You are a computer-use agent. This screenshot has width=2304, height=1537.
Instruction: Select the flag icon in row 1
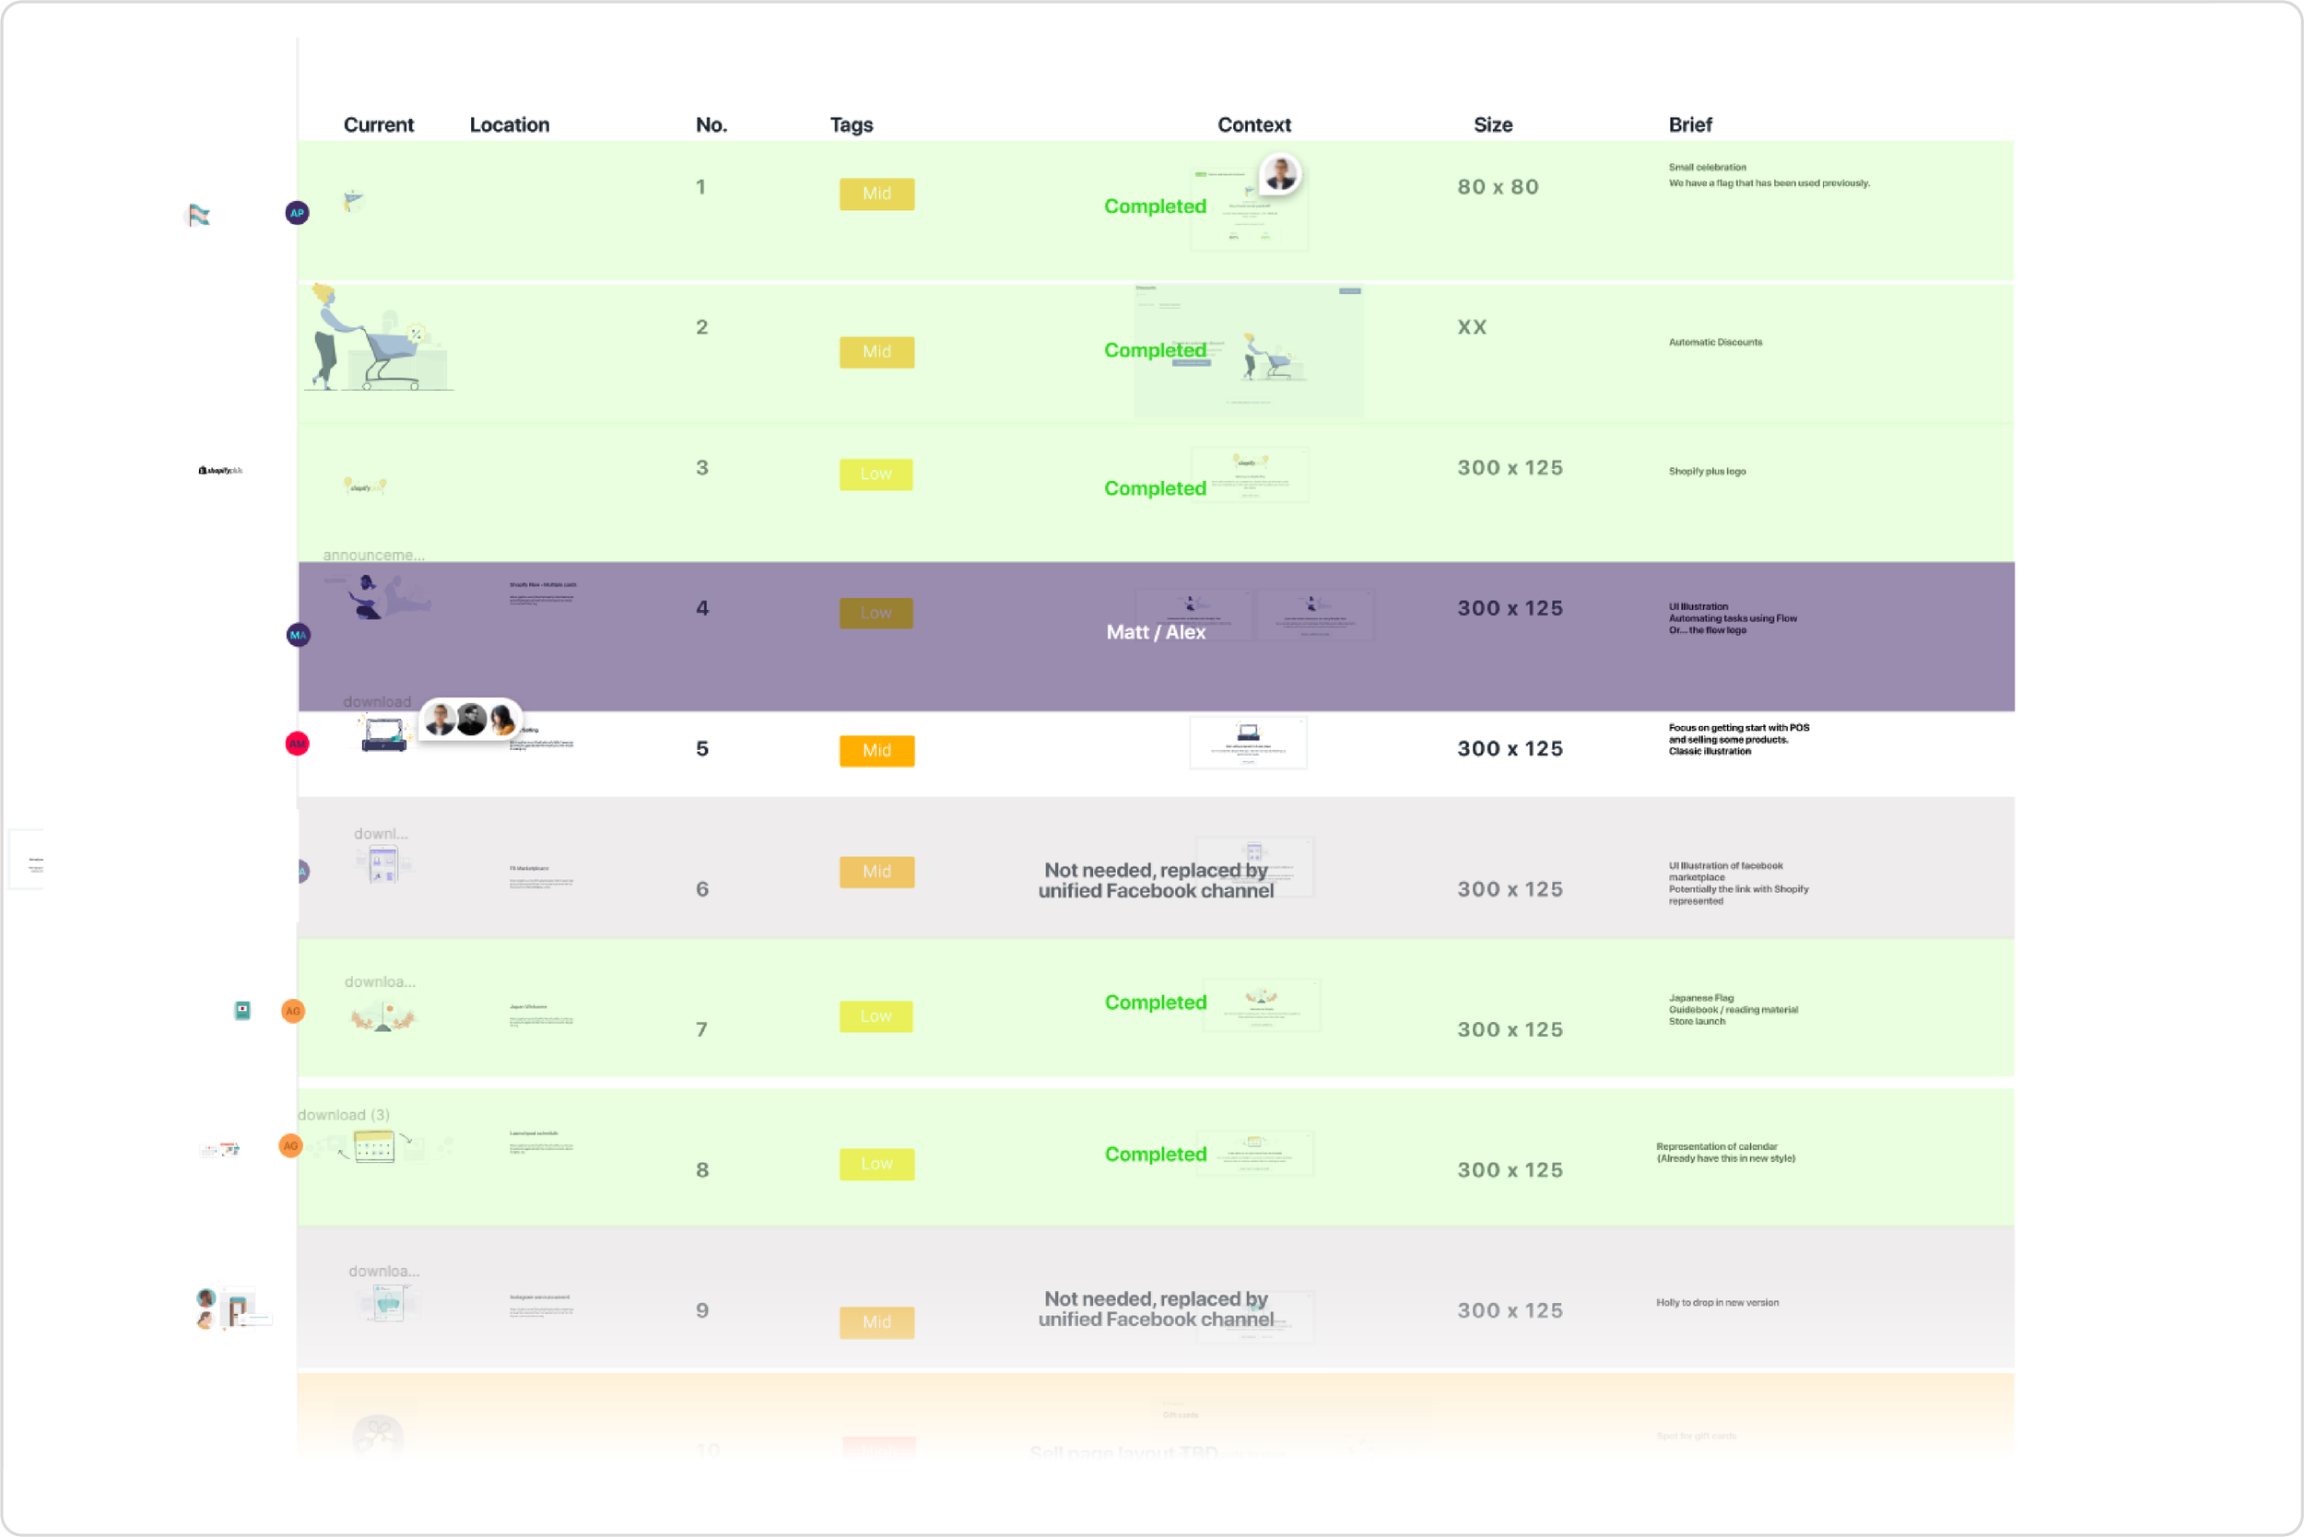(x=354, y=201)
